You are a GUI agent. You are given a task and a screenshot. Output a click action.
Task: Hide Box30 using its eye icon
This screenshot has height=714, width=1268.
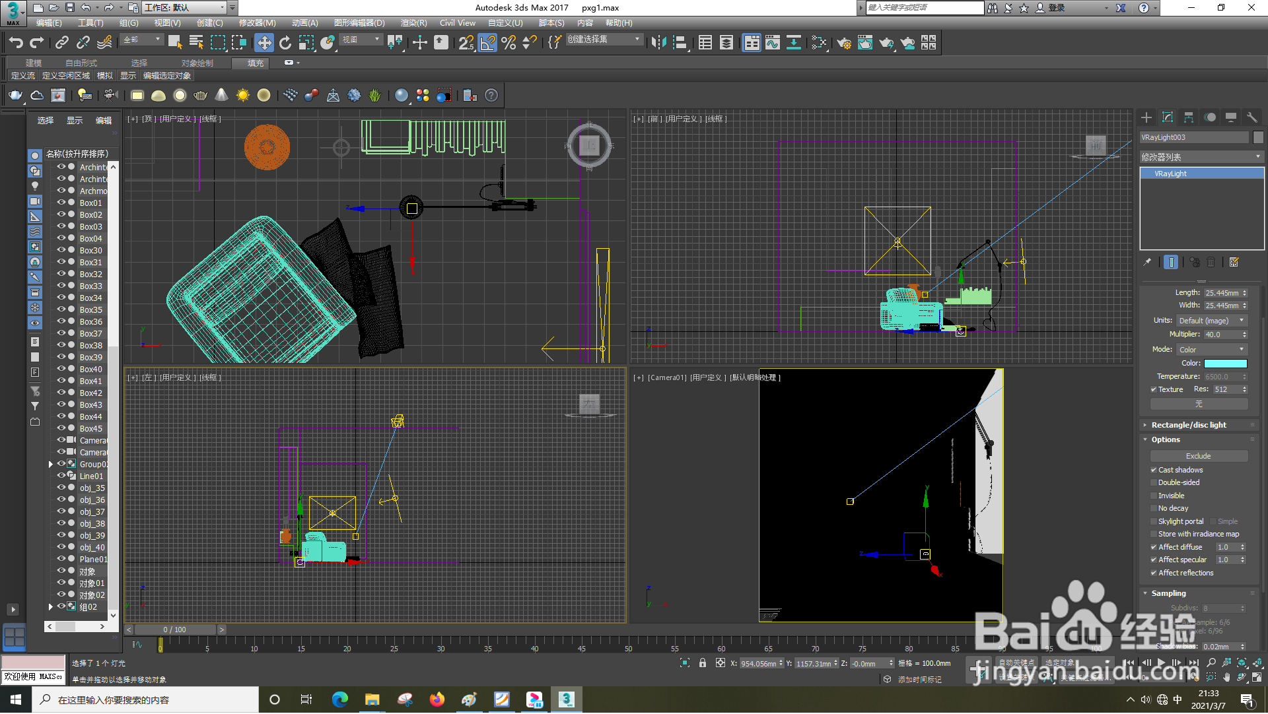pos(61,251)
